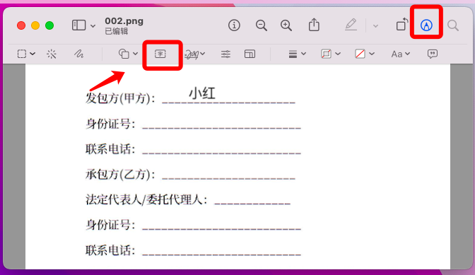Expand the Shapes dropdown arrow
This screenshot has width=475, height=275.
[x=136, y=54]
